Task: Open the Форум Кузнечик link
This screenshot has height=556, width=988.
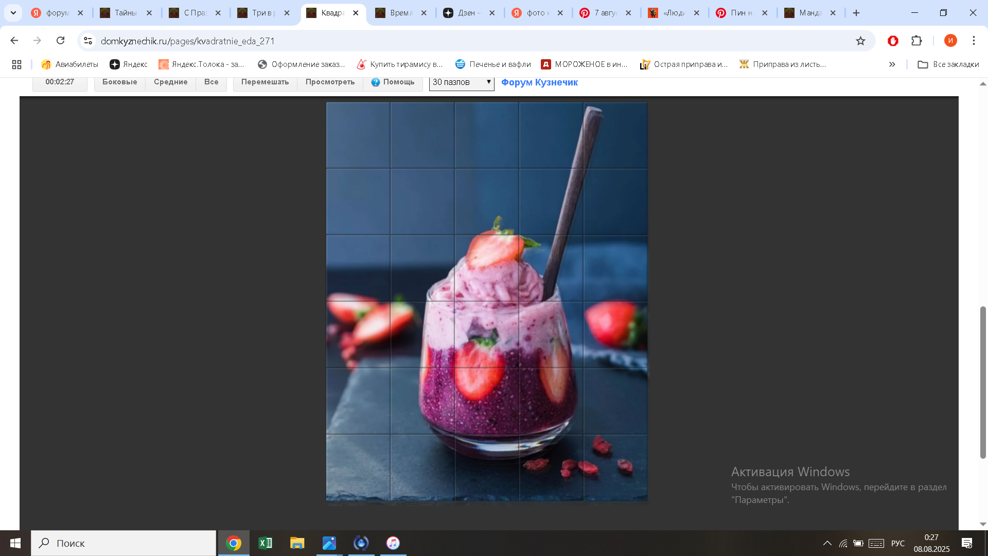Action: pyautogui.click(x=539, y=82)
